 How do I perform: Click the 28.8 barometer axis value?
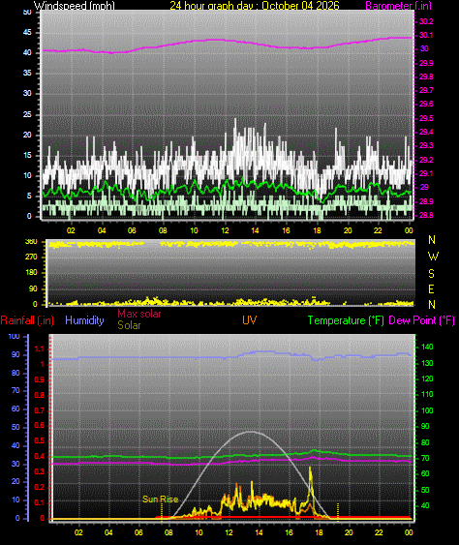426,215
